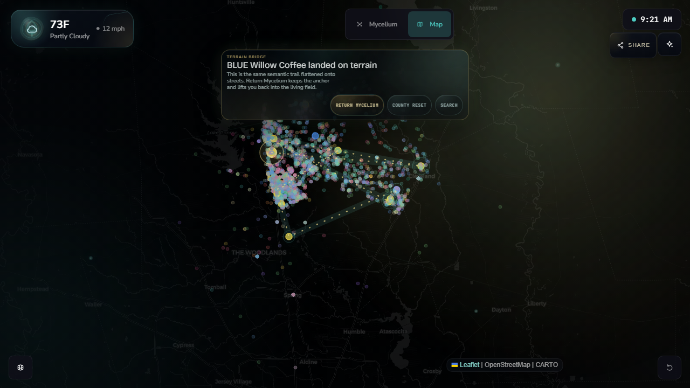Screen dimensions: 690x388
Task: Click the Liberty map label
Action: (x=537, y=303)
